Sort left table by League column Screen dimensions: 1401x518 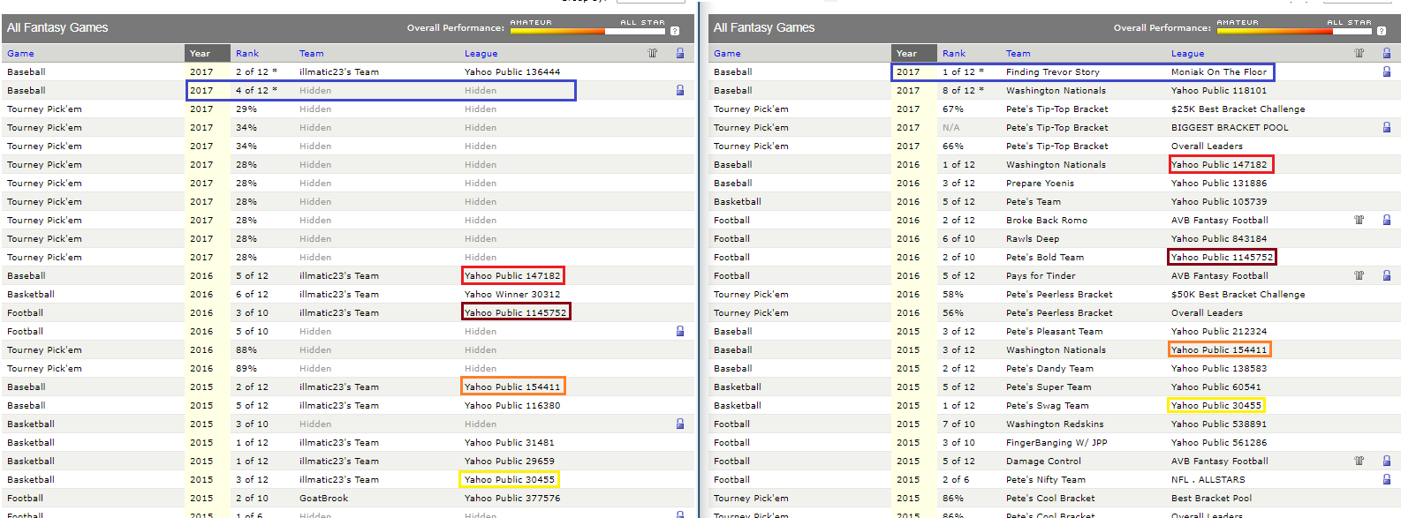(481, 54)
